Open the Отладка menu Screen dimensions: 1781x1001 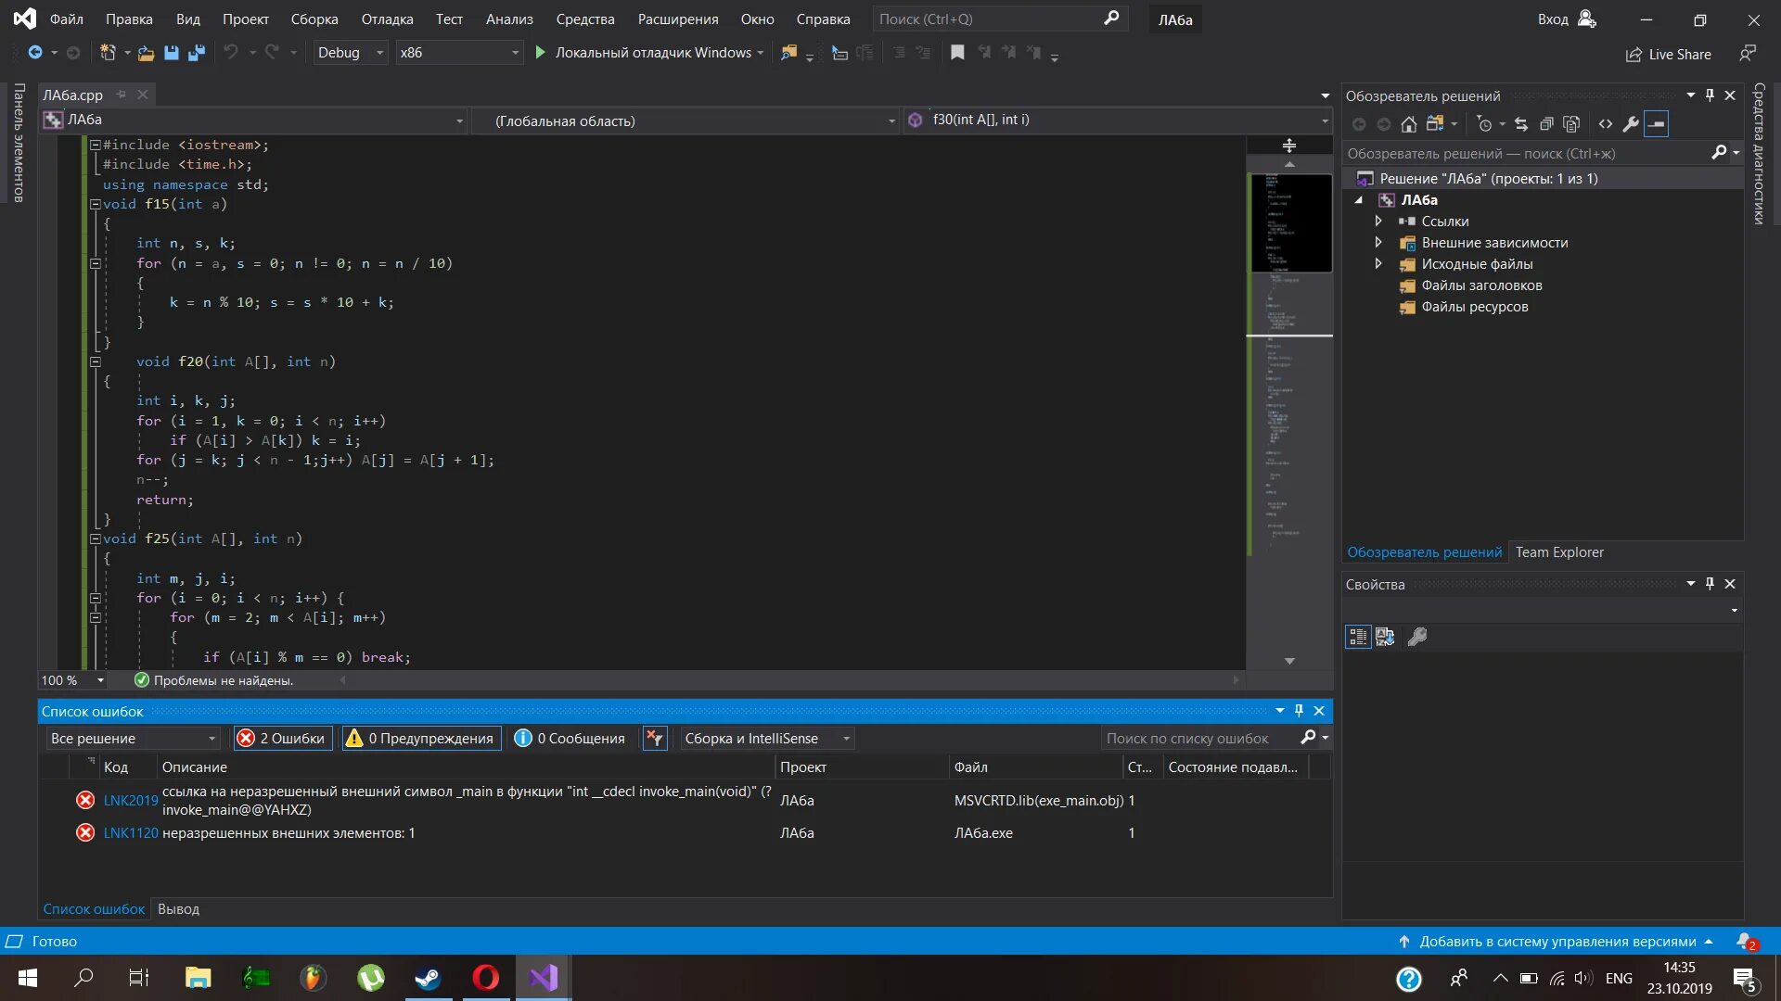pos(387,19)
